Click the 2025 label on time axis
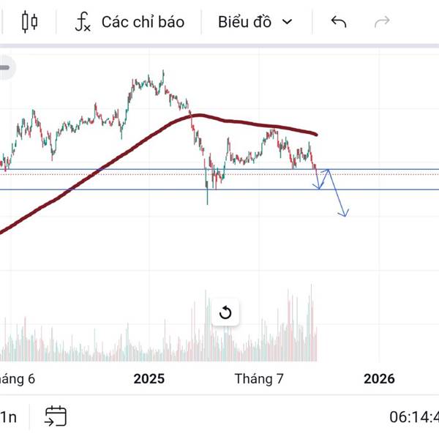Image resolution: width=439 pixels, height=439 pixels. pos(149,378)
